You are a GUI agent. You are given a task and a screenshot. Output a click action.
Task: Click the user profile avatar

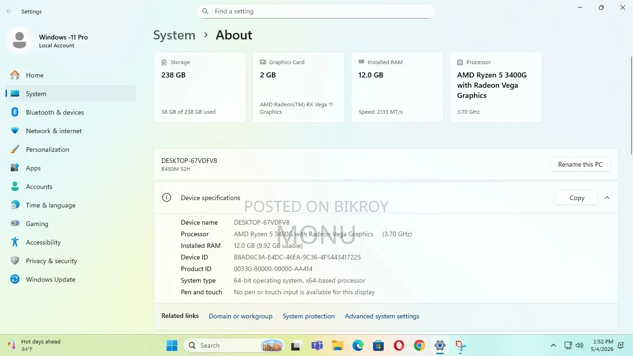tap(20, 41)
